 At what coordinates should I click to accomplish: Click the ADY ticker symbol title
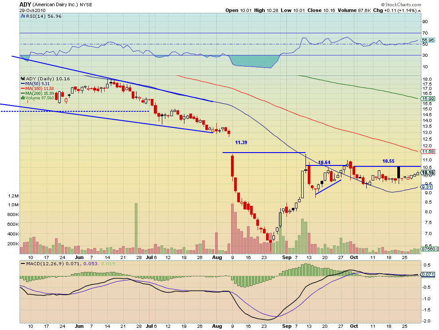25,4
